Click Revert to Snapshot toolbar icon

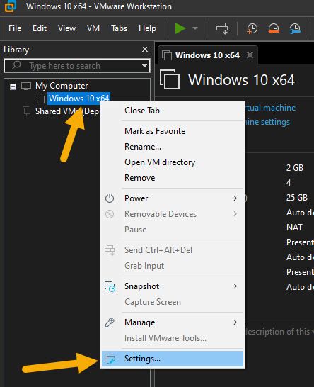(x=274, y=28)
